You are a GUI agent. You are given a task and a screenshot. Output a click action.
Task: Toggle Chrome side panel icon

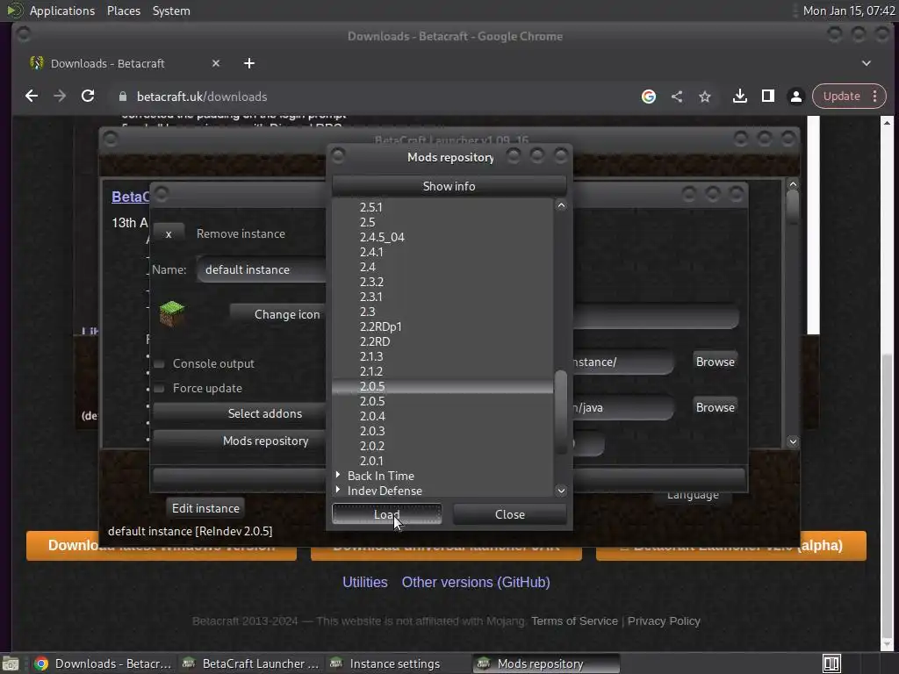pos(767,97)
